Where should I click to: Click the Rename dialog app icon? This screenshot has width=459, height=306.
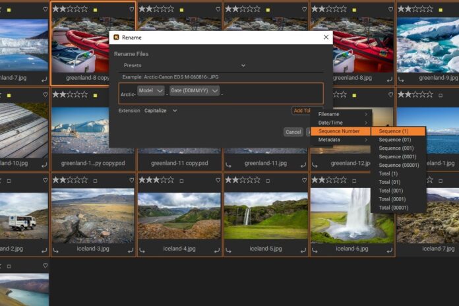coord(116,37)
